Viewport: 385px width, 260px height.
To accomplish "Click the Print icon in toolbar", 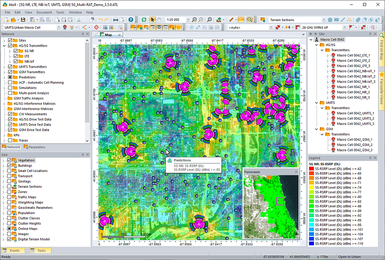I will pyautogui.click(x=116, y=20).
